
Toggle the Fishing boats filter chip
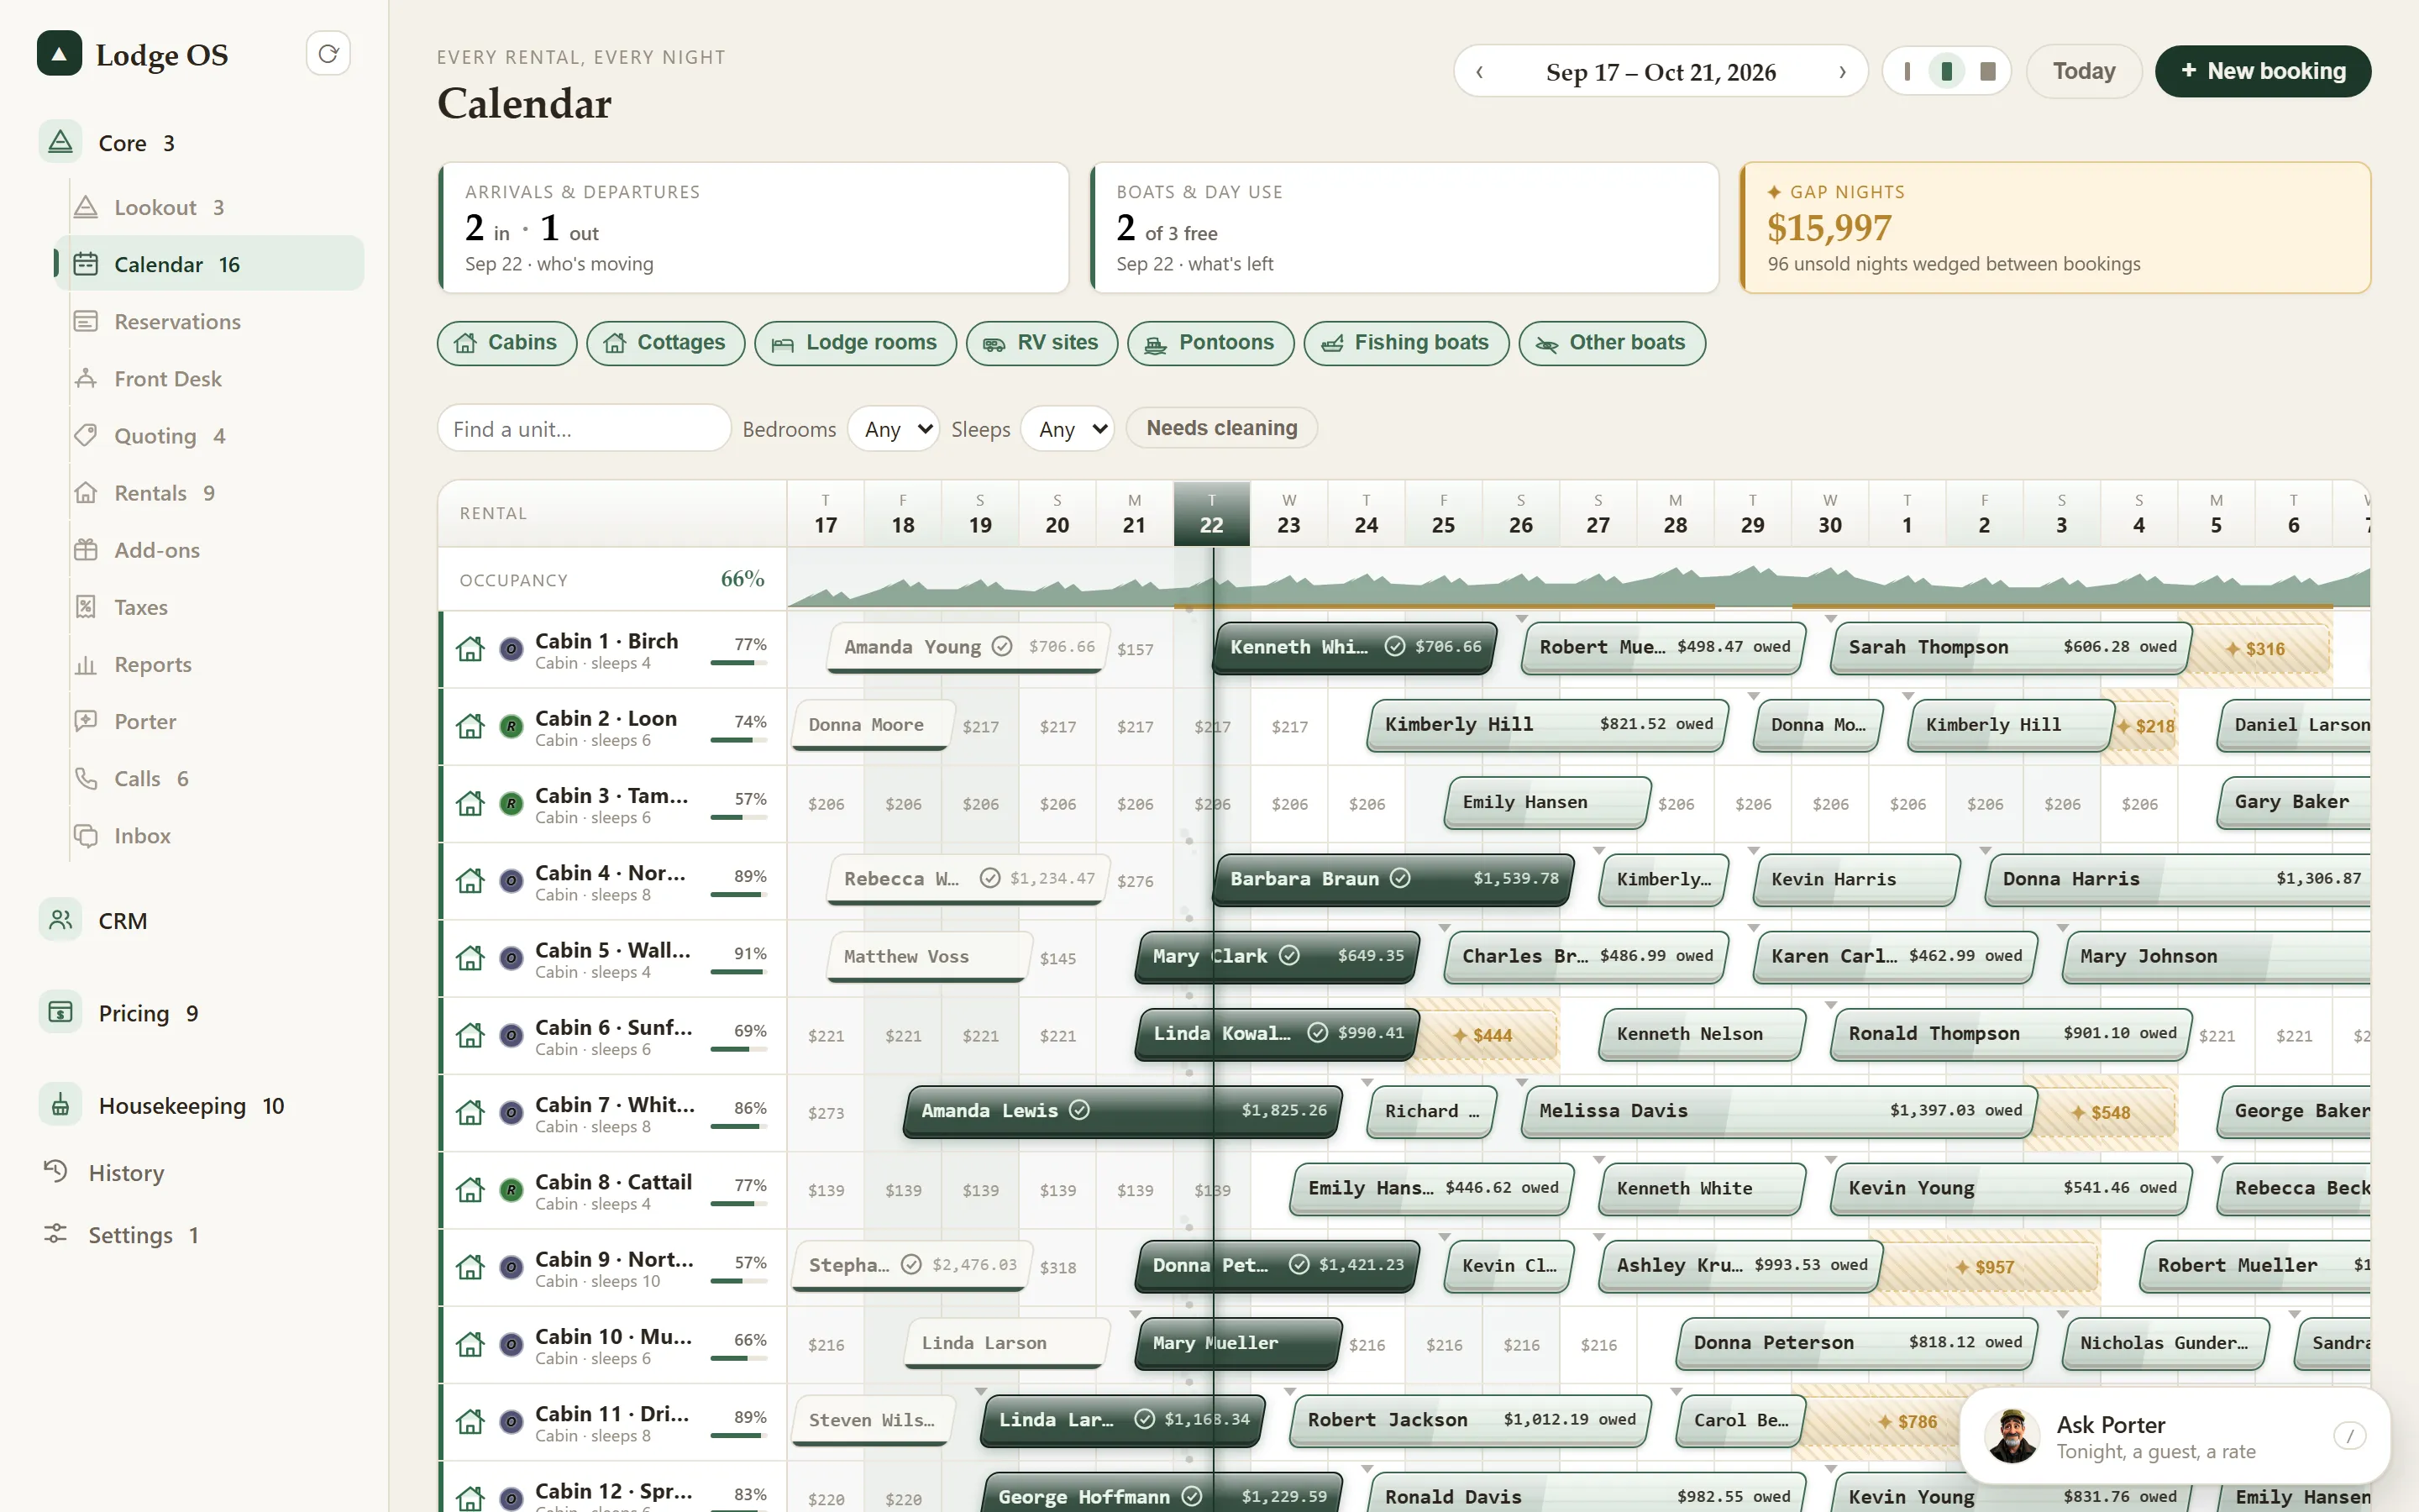1405,343
